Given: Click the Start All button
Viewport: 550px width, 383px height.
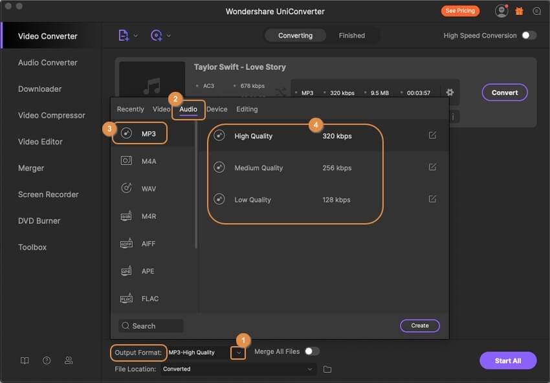Looking at the screenshot, I should [x=508, y=360].
